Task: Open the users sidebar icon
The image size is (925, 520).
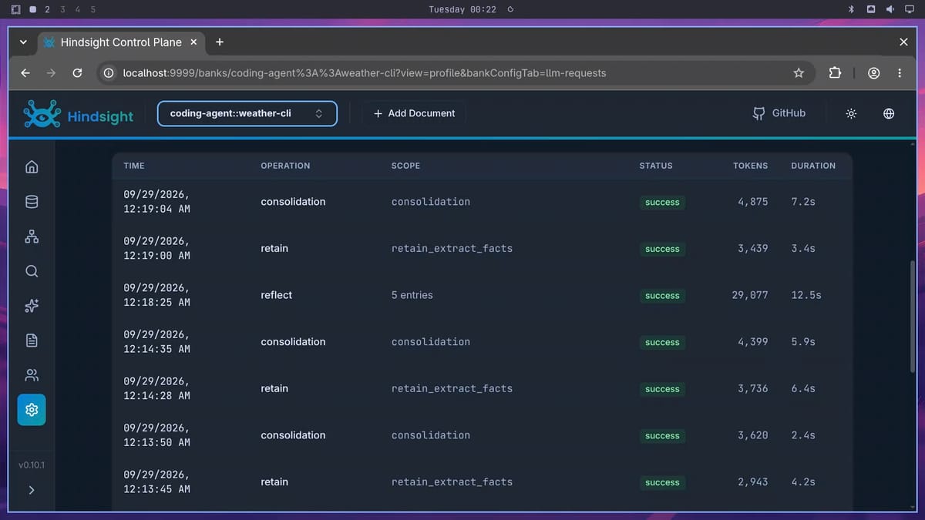Action: click(32, 375)
